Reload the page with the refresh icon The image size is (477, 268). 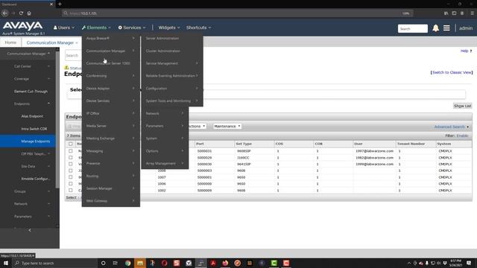[21, 13]
